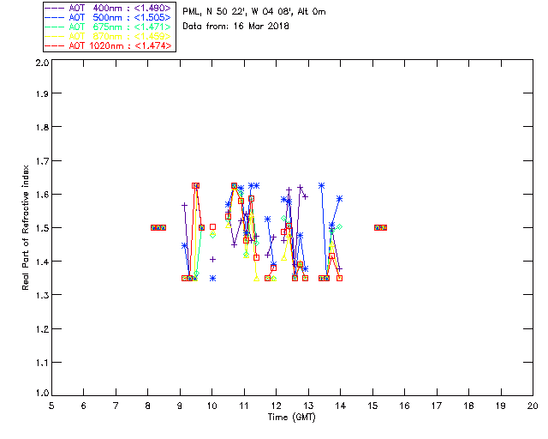Click the green diamond at 1.5 near hour 14
This screenshot has height=439, width=548.
pos(339,227)
